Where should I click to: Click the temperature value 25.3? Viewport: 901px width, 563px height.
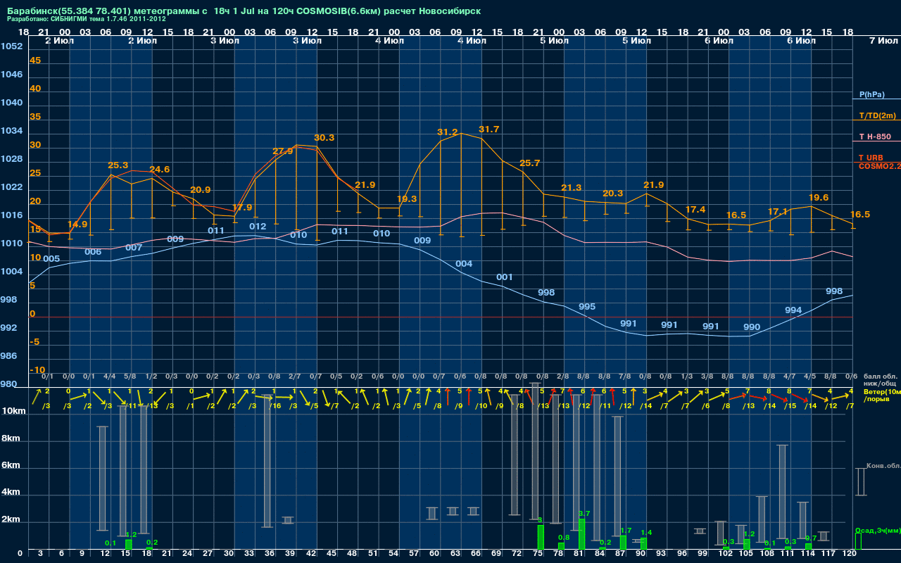pos(118,165)
